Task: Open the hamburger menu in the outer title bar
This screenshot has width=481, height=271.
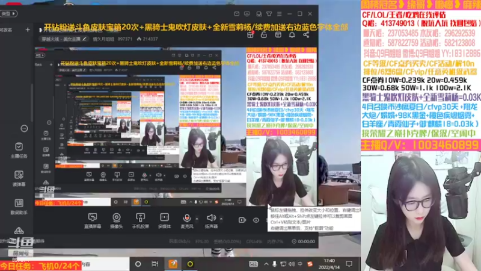Action: [x=279, y=14]
